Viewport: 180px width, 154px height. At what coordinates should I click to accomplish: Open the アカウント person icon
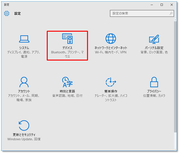[24, 82]
